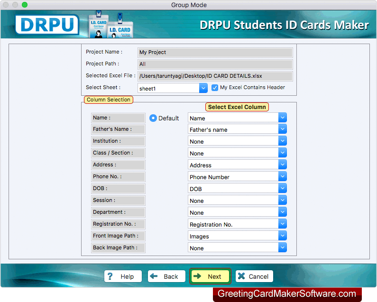Viewport: 377px width, 302px height.
Task: Expand the DOB column dropdown
Action: (283, 189)
